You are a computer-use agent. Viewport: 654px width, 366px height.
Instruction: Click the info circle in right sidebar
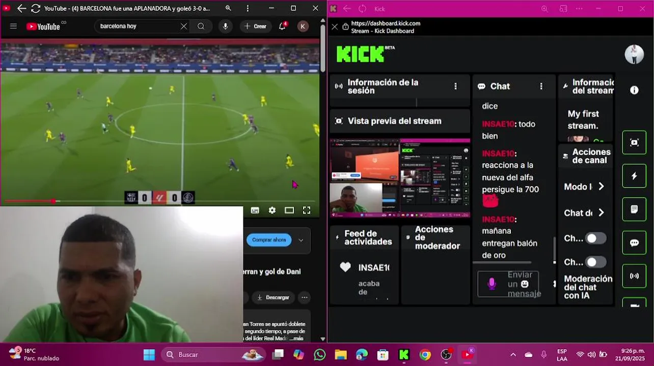634,90
